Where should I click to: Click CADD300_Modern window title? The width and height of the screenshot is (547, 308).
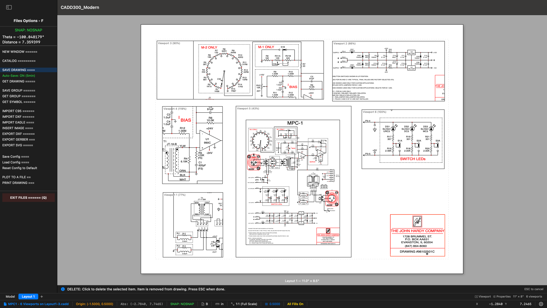click(80, 7)
